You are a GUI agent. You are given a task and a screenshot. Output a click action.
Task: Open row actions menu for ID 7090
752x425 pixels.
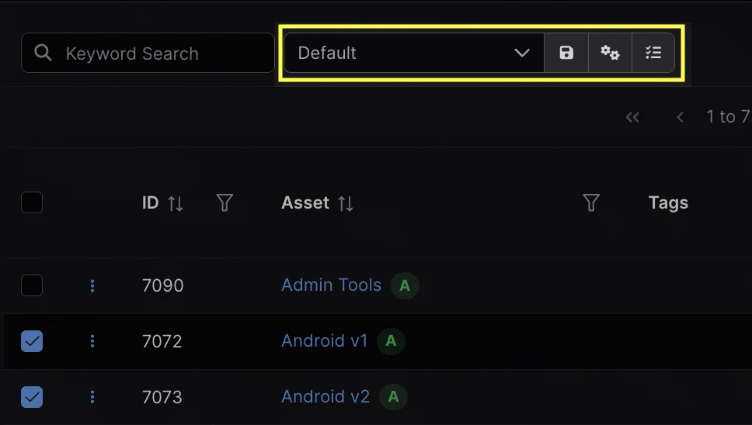click(92, 285)
